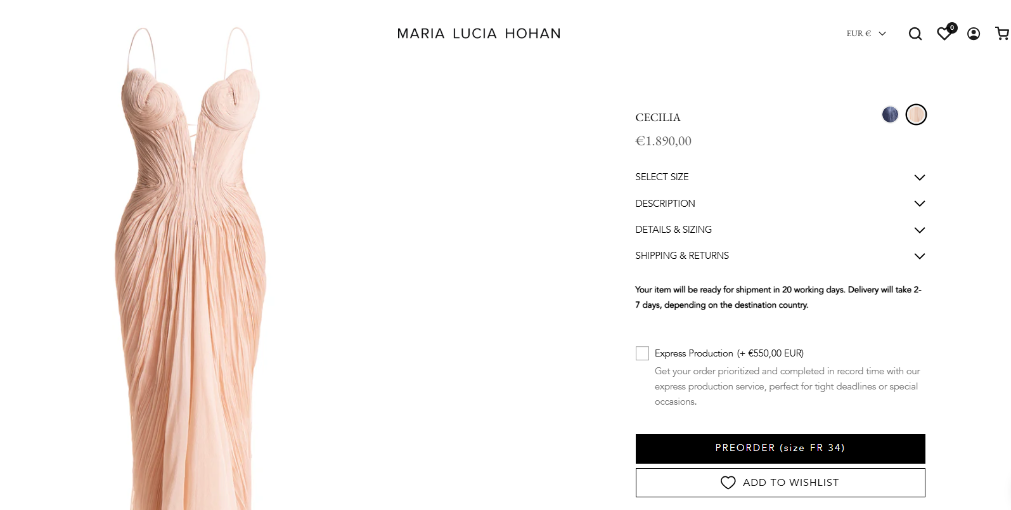Click the Add to Wishlist button
The height and width of the screenshot is (510, 1011).
(x=780, y=483)
